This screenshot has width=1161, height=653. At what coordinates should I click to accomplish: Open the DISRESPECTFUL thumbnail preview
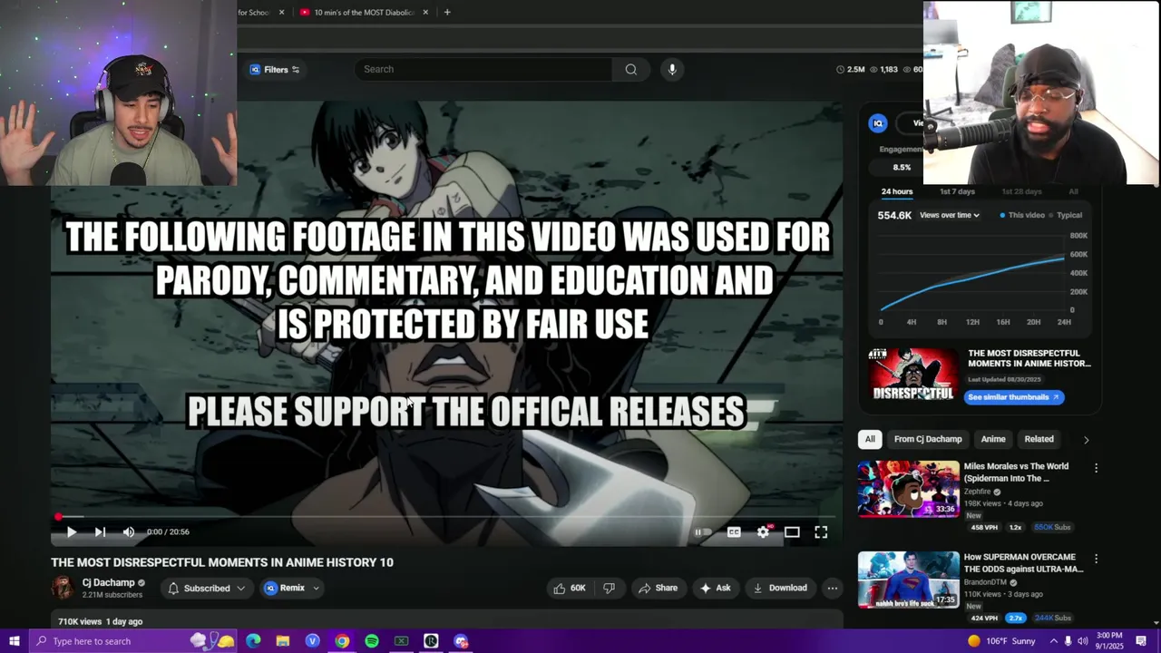912,375
